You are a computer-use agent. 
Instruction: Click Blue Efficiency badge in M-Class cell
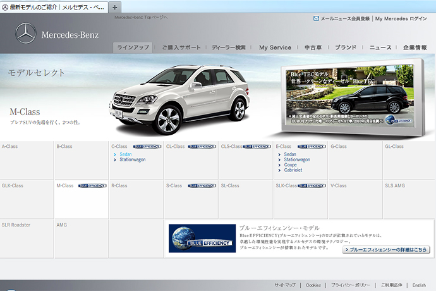[x=92, y=186]
